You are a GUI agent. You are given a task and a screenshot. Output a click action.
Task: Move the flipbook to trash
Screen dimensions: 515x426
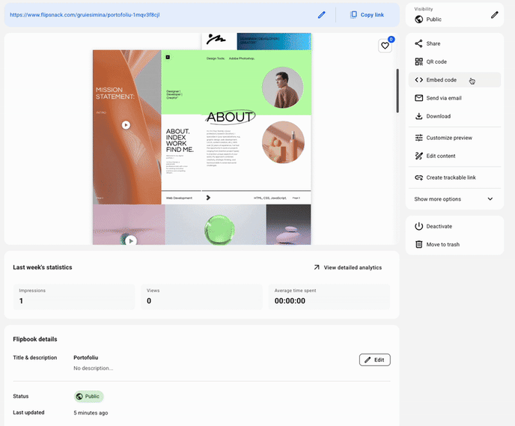442,244
